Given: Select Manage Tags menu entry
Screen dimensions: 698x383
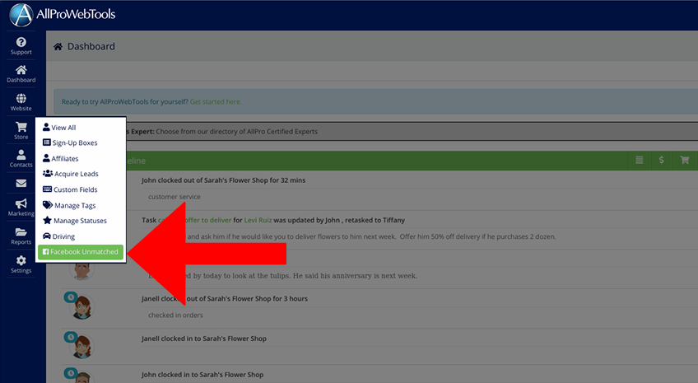Looking at the screenshot, I should pyautogui.click(x=69, y=205).
